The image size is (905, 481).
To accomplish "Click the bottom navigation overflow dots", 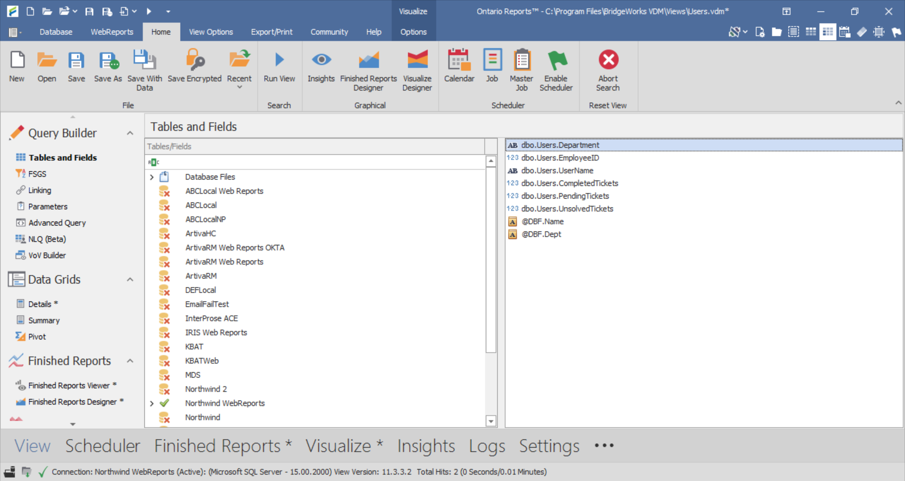I will [604, 446].
